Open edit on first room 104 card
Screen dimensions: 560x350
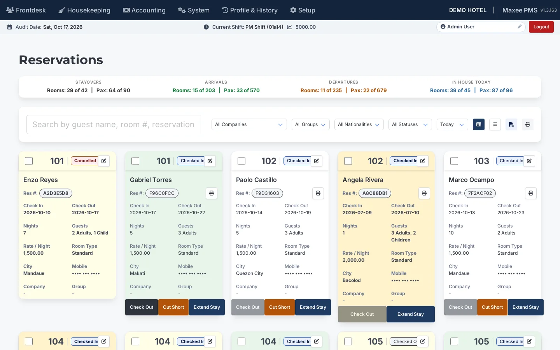click(x=104, y=341)
